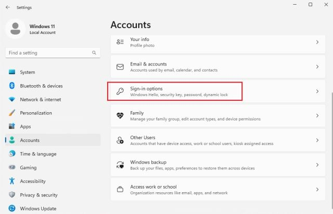Select the Personalization paintbrush icon
333x214 pixels.
12,113
